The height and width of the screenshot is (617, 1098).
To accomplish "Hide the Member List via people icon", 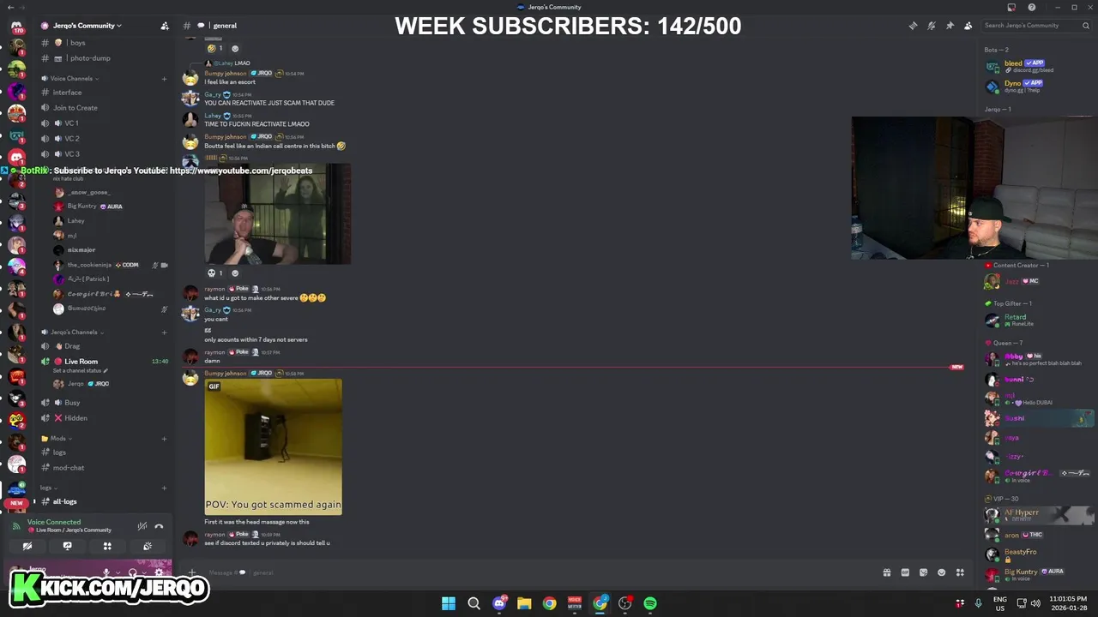I will point(968,26).
